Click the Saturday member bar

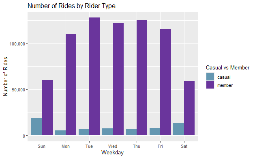point(189,108)
